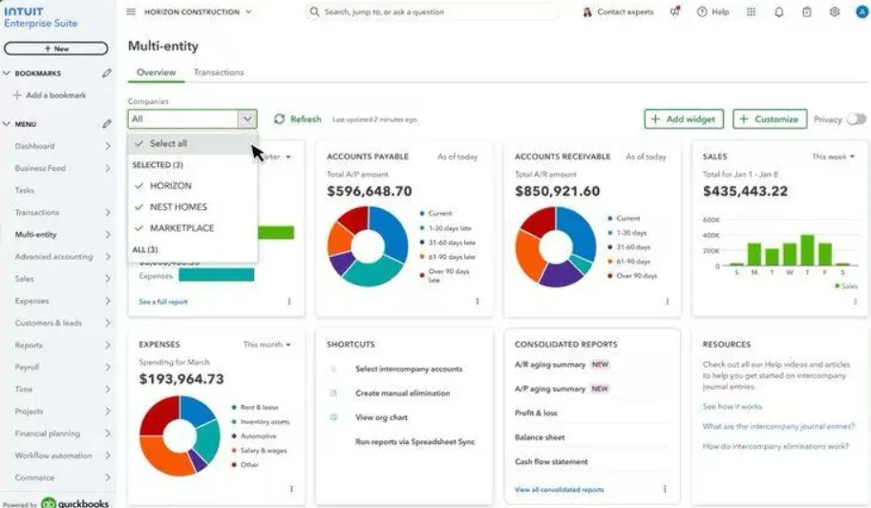This screenshot has height=508, width=871.
Task: Open Profit & loss consolidated report
Action: pyautogui.click(x=536, y=413)
